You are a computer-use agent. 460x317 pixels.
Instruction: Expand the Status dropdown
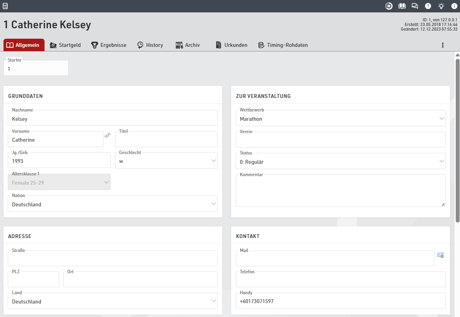(x=340, y=162)
